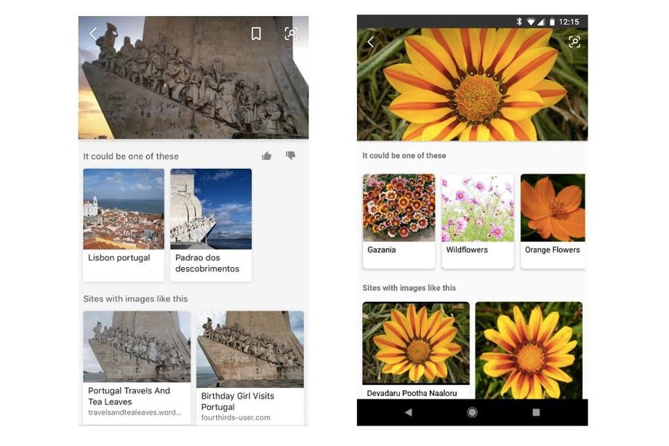Tap the back arrow on the flower screen
This screenshot has width=669, height=446.
(371, 41)
